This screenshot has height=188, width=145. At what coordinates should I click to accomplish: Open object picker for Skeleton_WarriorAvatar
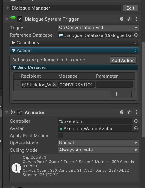tap(136, 128)
